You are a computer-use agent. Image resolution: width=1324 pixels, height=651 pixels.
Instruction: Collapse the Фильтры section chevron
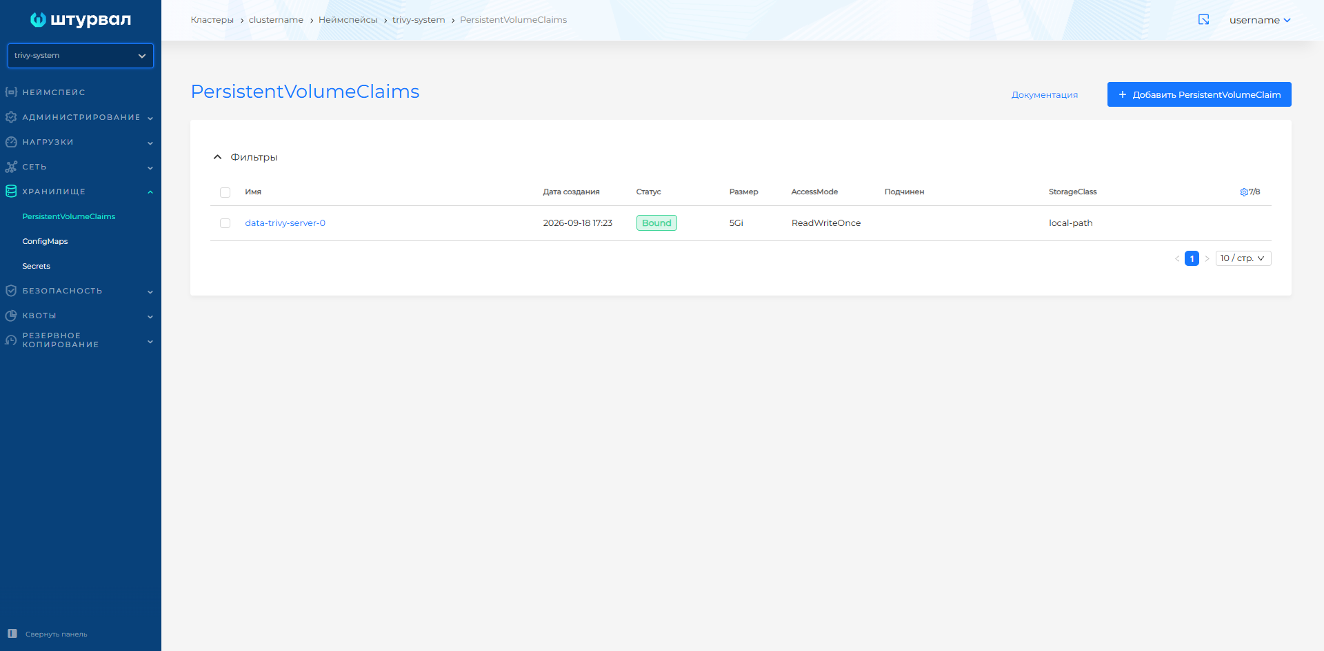click(218, 157)
